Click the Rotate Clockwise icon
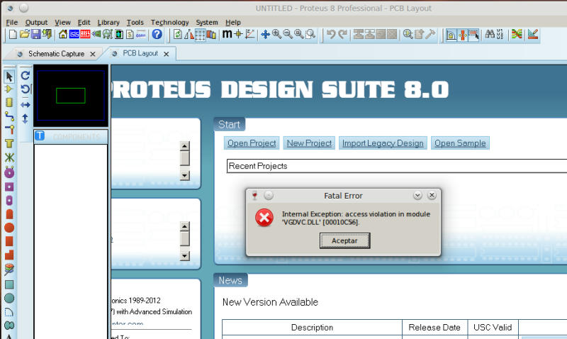 tap(25, 75)
